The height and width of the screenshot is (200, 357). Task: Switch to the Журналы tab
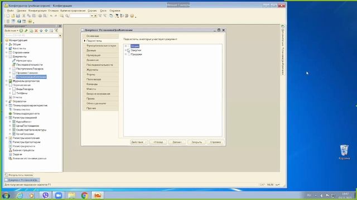pyautogui.click(x=100, y=70)
